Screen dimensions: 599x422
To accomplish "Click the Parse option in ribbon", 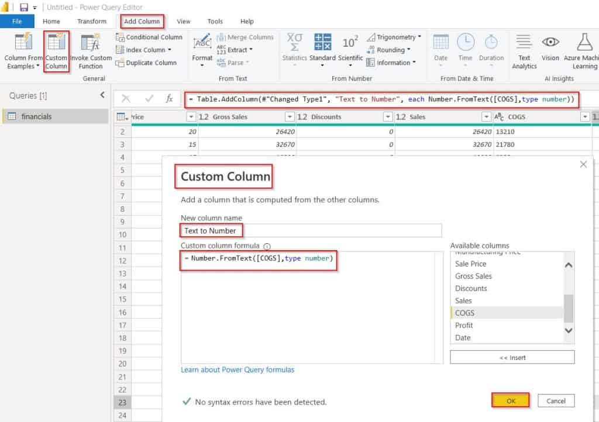I will point(233,63).
